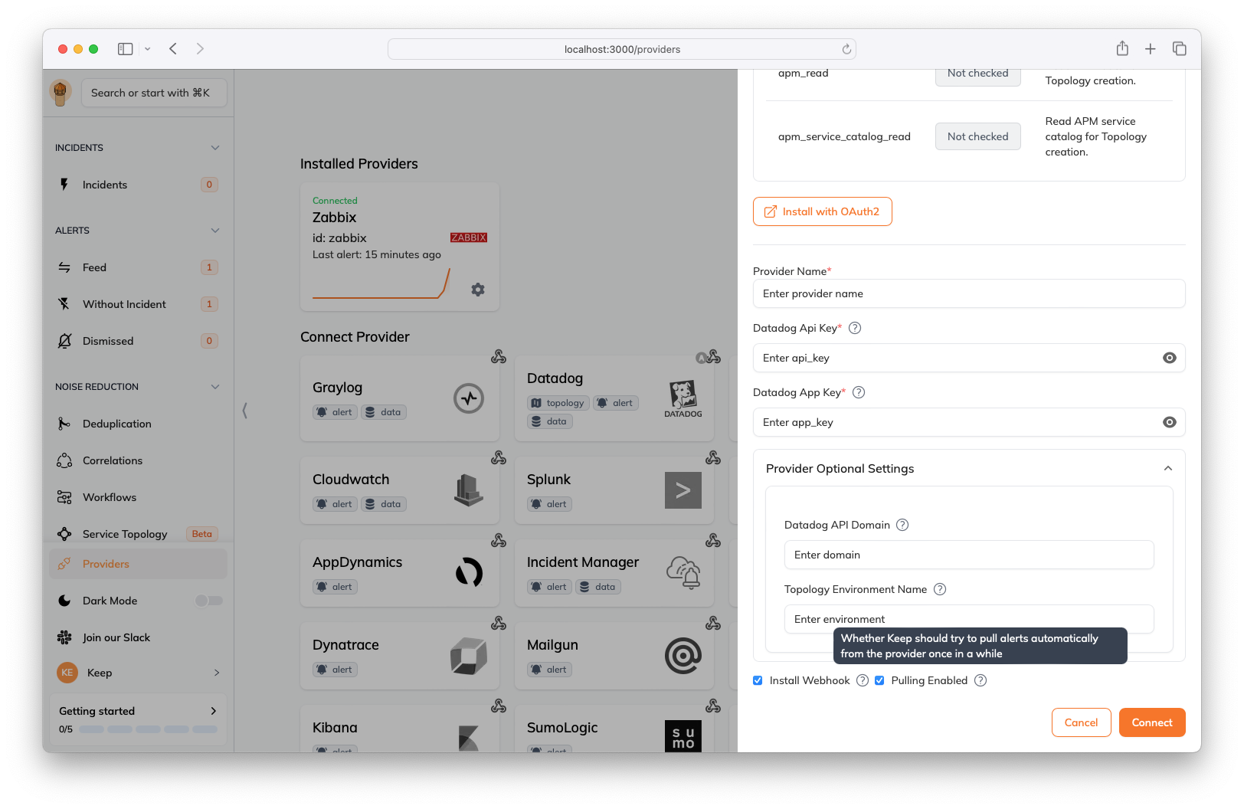Collapse the sidebar with the handle
The width and height of the screenshot is (1244, 809).
(244, 411)
